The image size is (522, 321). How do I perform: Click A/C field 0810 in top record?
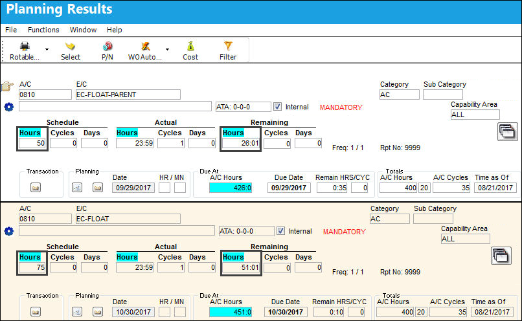[45, 94]
